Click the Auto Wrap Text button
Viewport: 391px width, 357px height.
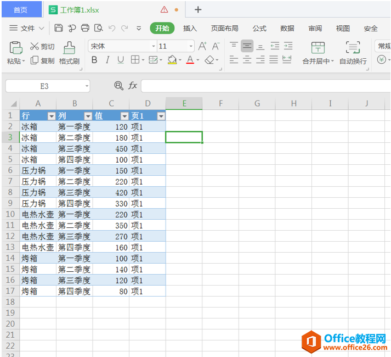click(x=353, y=53)
